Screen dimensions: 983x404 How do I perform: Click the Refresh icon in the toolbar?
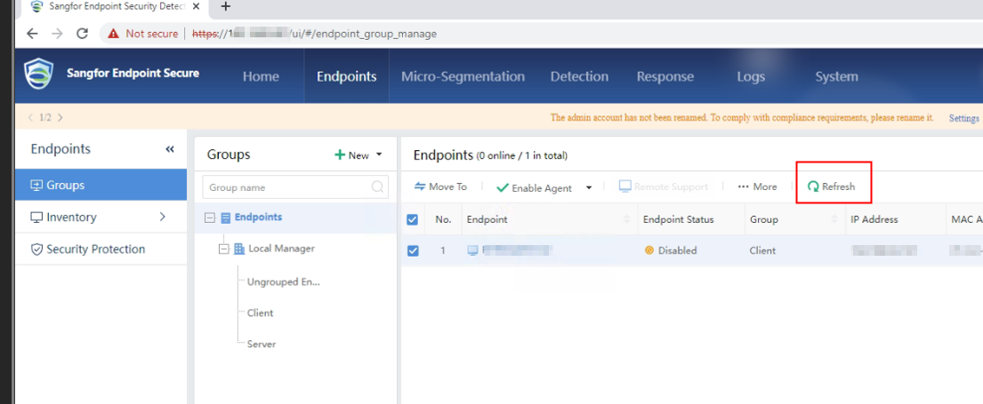pyautogui.click(x=813, y=186)
